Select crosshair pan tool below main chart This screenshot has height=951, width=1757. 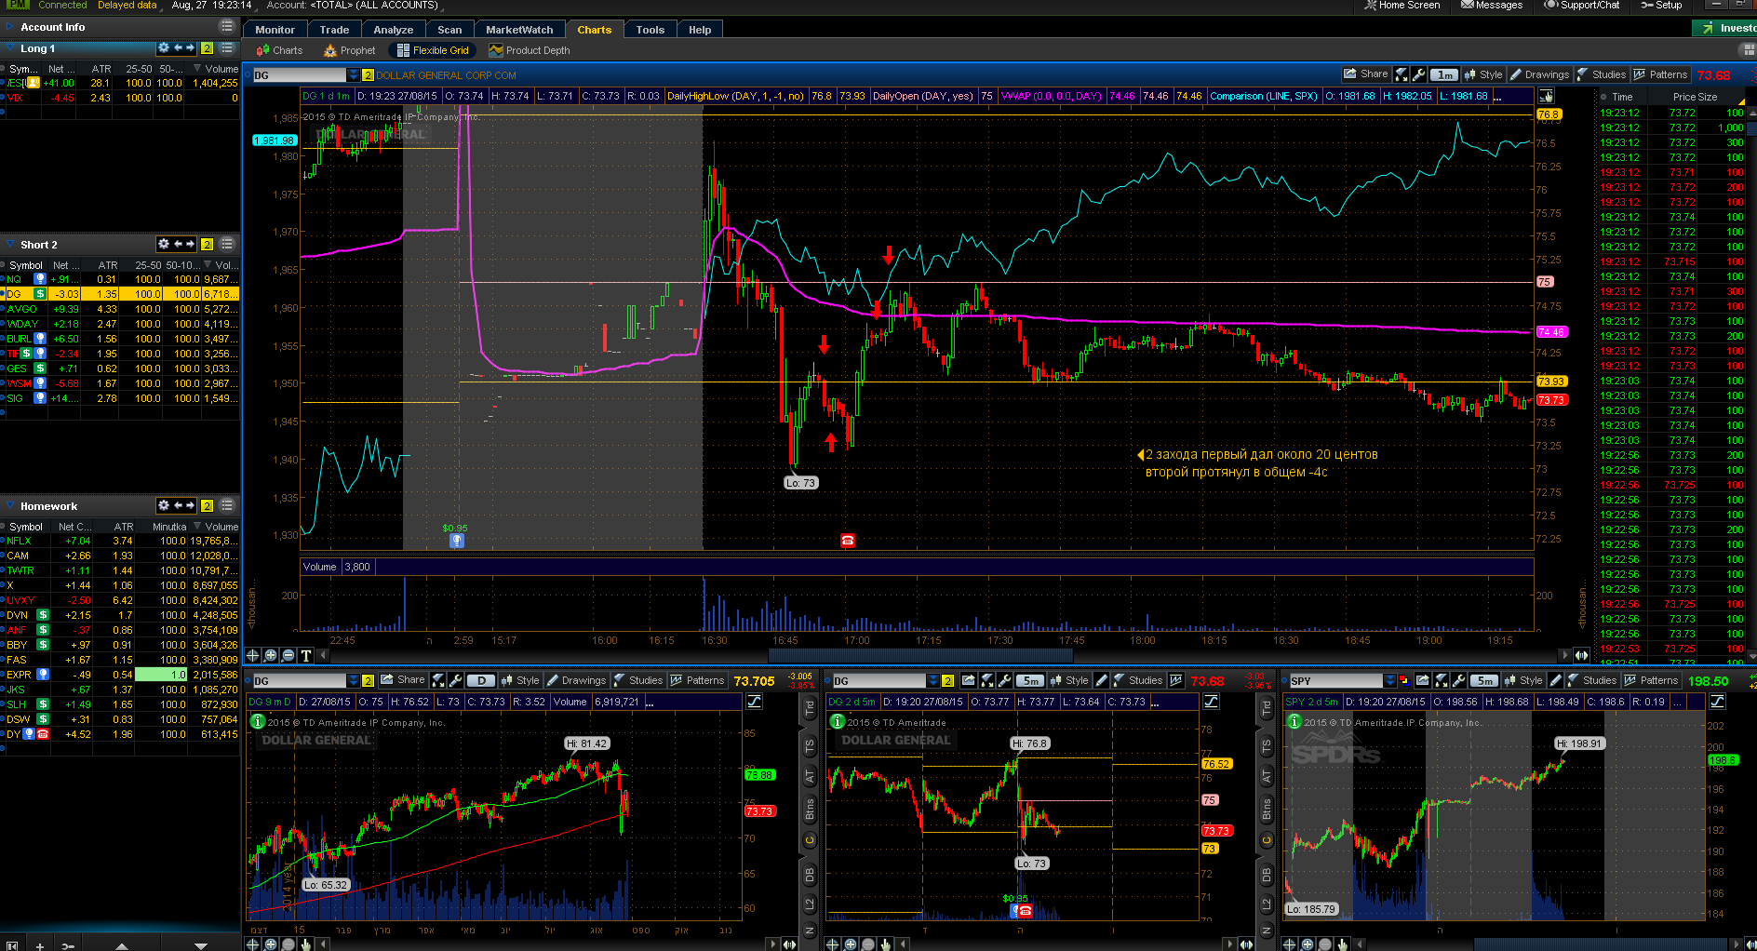click(x=252, y=655)
